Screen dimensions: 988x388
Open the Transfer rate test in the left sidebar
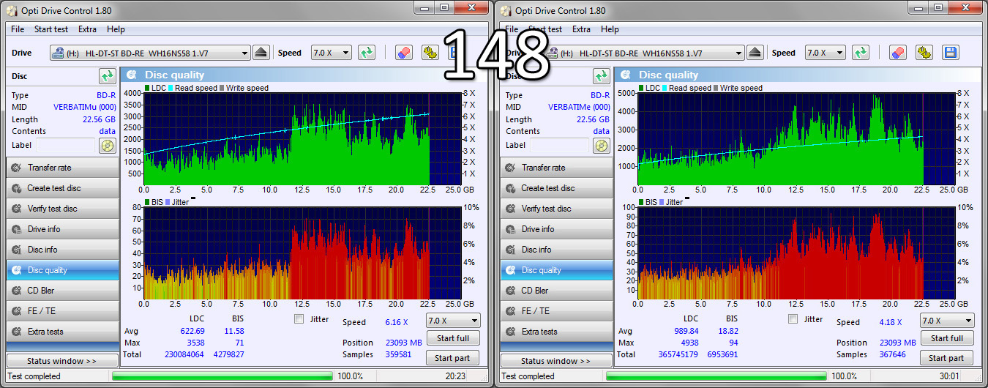(62, 168)
